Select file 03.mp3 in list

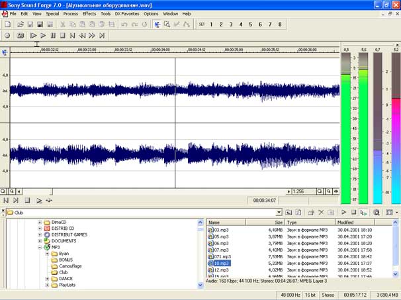click(x=221, y=230)
